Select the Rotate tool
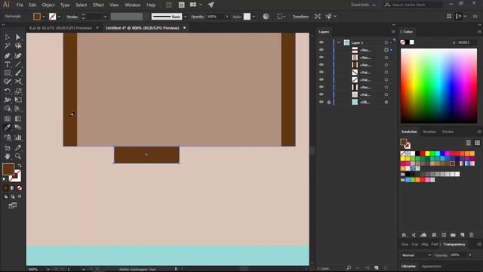The image size is (483, 272). coord(8,91)
